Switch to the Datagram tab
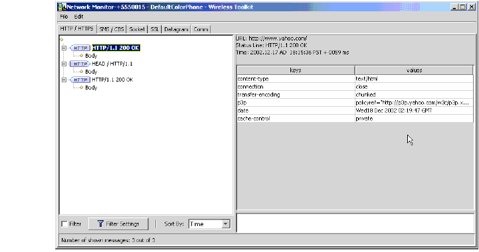 tap(176, 29)
